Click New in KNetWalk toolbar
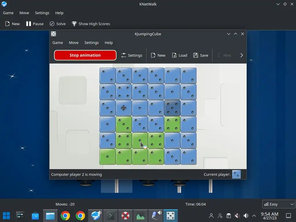The image size is (296, 222). [12, 24]
